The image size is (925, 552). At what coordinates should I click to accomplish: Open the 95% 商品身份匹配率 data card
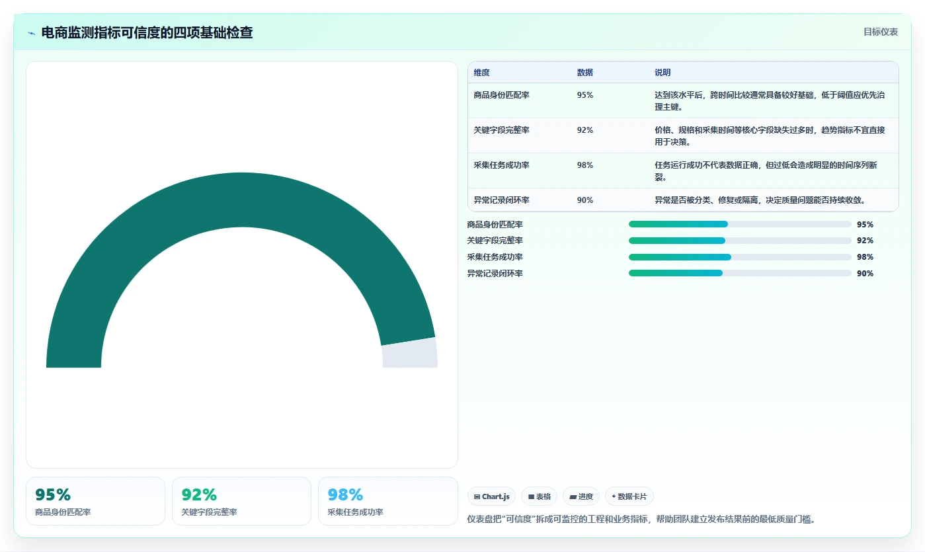coord(95,501)
